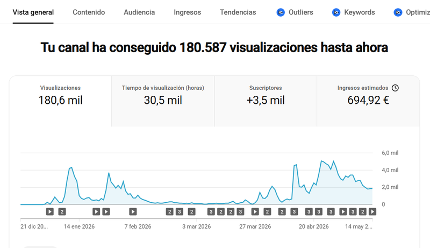Click the blue Optimiz extension icon

pos(398,12)
